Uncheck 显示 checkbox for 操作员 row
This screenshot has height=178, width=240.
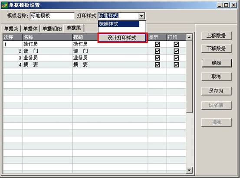pyautogui.click(x=158, y=44)
